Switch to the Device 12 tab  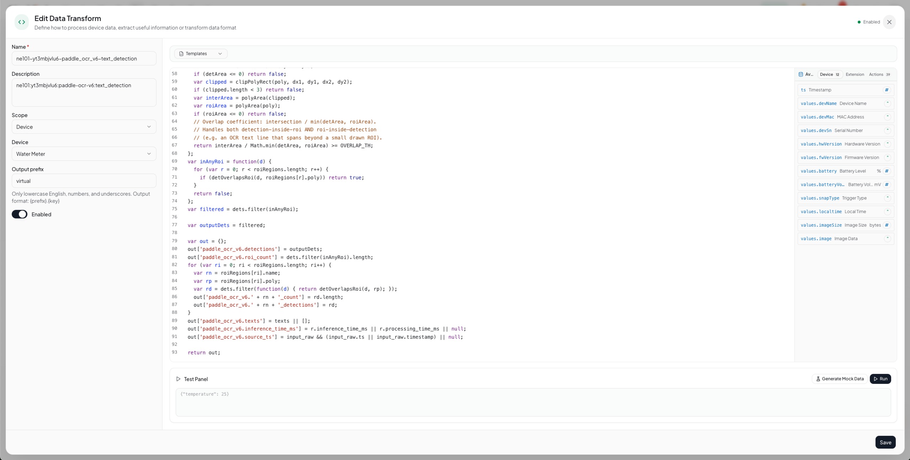tap(830, 74)
